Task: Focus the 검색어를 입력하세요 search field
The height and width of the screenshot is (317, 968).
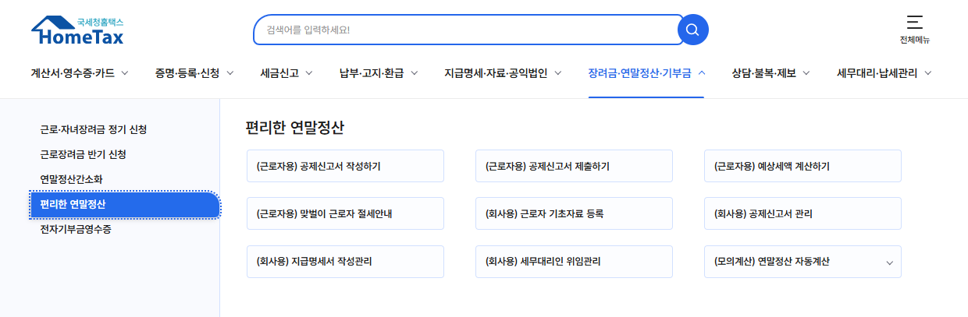Action: (468, 30)
